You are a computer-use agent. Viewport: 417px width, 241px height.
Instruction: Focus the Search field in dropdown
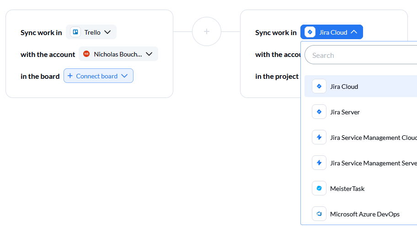point(361,55)
